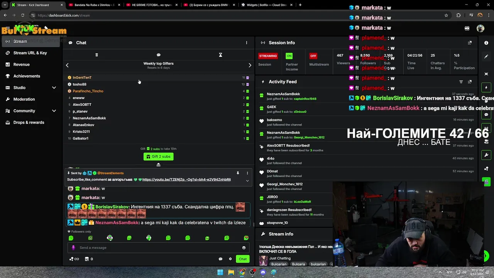
Task: Click the Gift 2 subs button
Action: coord(158,156)
